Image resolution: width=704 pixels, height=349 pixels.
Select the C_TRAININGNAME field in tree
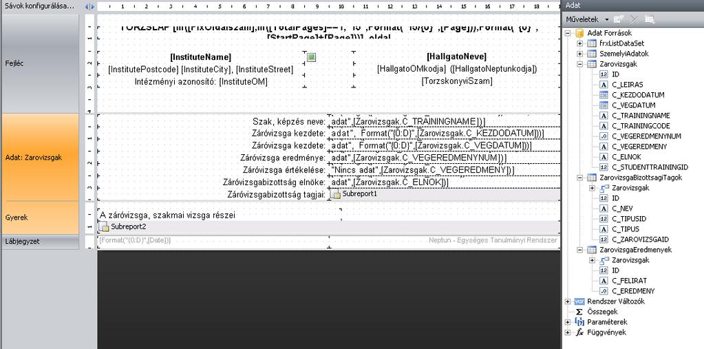point(641,116)
